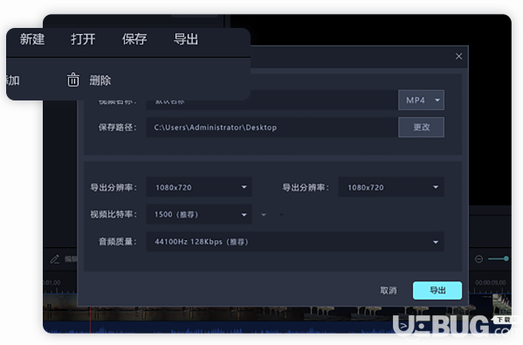Expand the right 导出分辨率 1080x720 dropdown
The width and height of the screenshot is (523, 345).
coord(391,187)
